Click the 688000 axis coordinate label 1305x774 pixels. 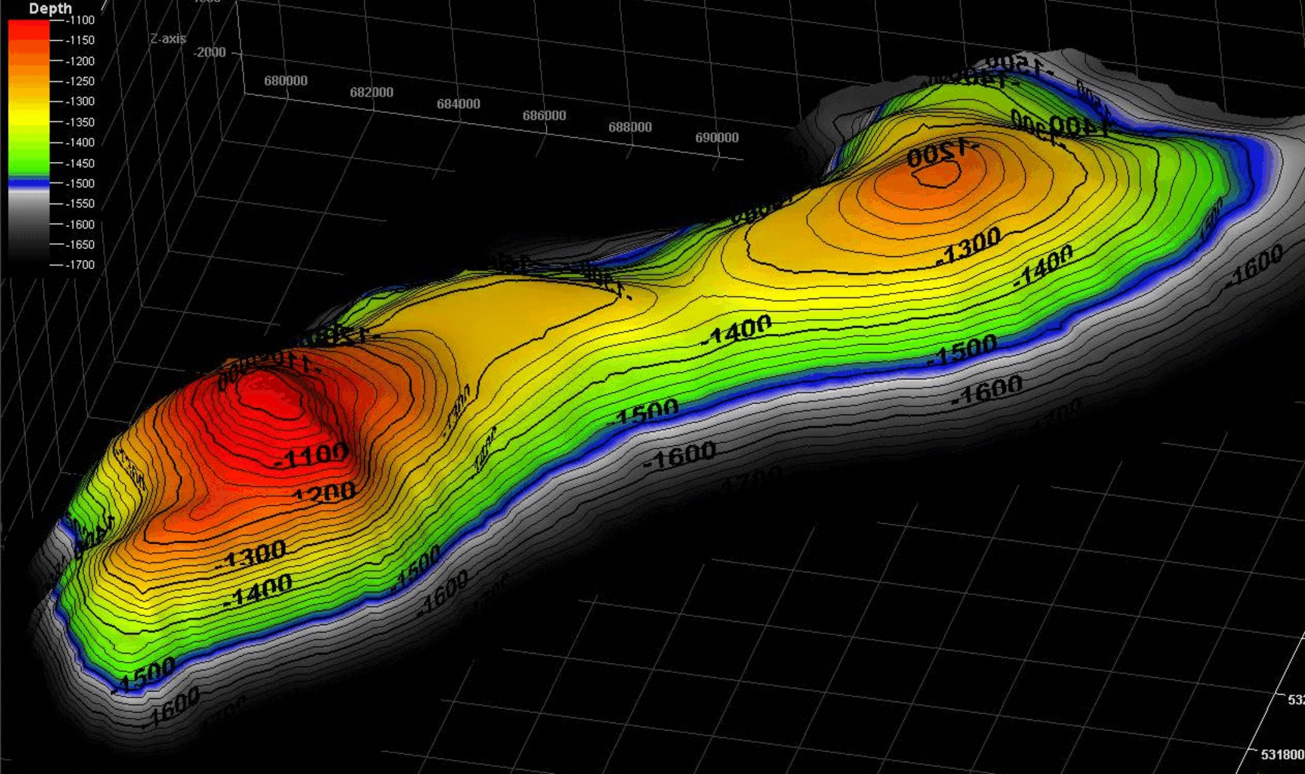point(630,127)
